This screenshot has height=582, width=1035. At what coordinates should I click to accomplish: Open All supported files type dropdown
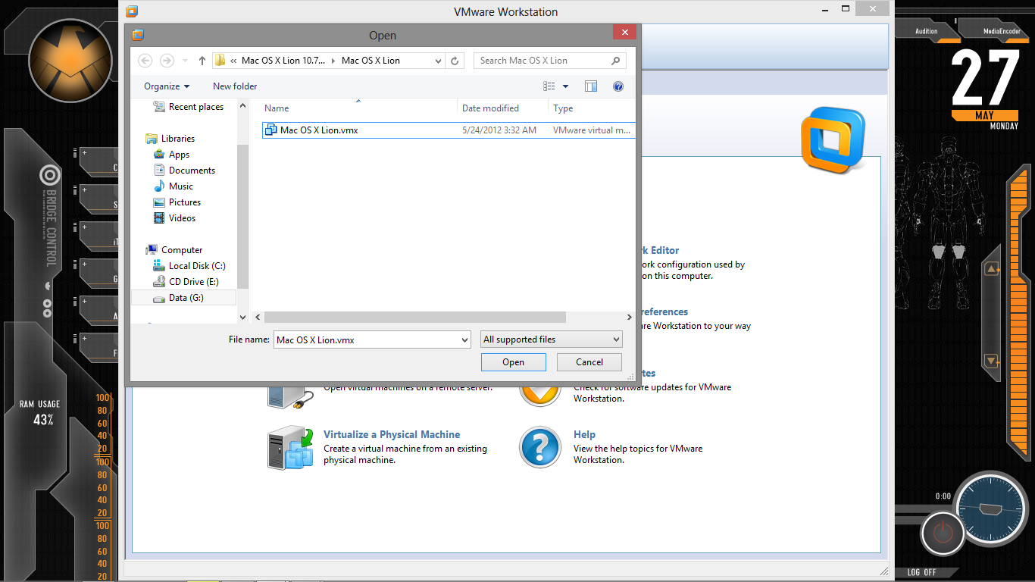coord(552,339)
